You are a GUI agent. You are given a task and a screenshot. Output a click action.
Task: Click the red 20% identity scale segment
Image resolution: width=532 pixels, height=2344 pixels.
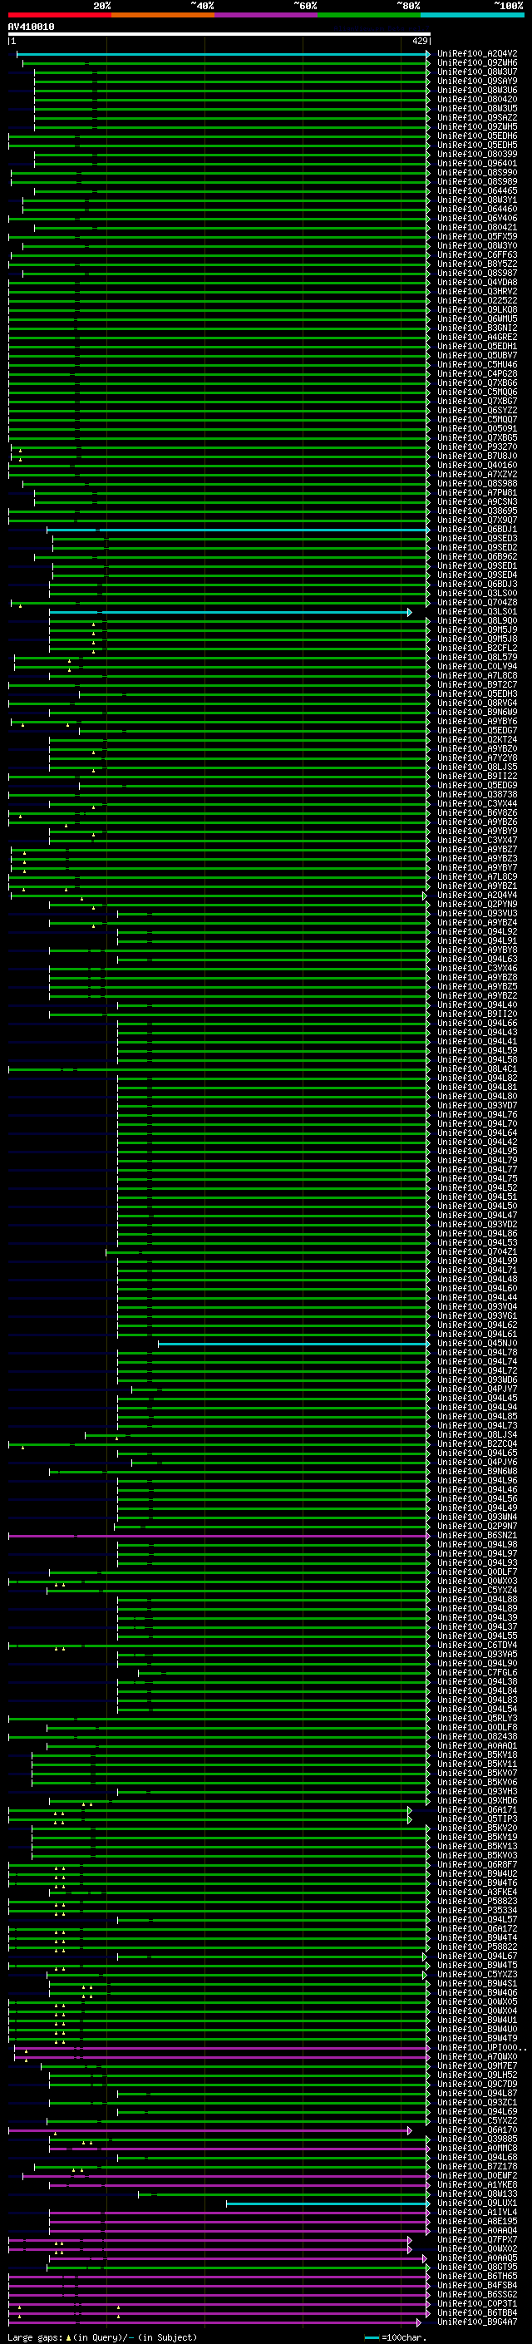[x=59, y=15]
